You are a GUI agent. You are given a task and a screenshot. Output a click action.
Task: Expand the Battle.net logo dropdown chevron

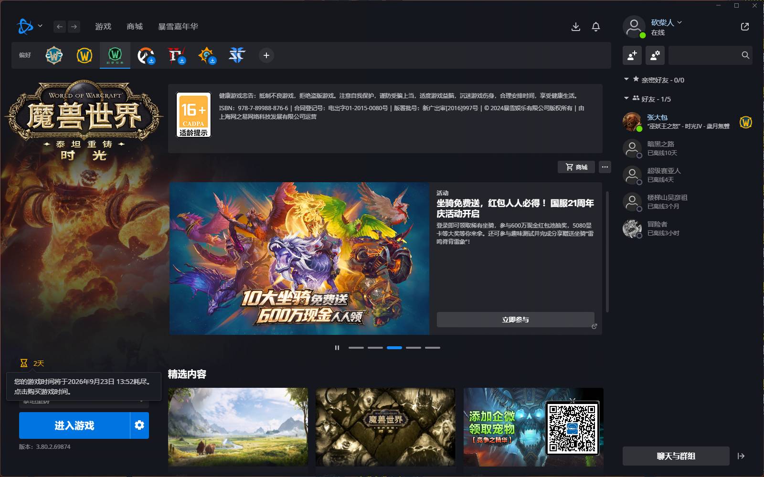pos(40,26)
